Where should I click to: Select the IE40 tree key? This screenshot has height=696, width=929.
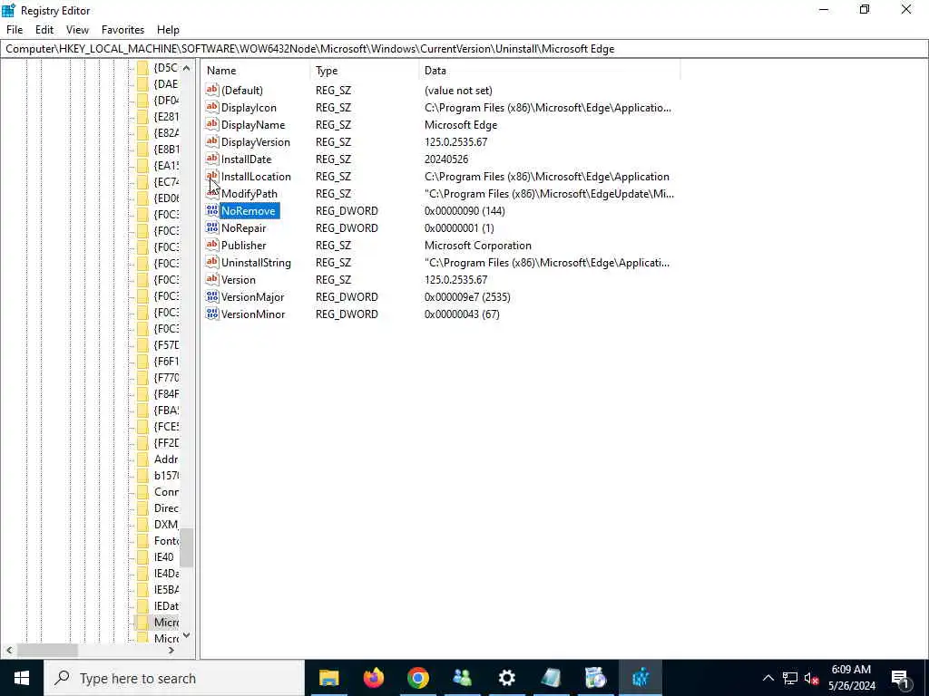(163, 557)
